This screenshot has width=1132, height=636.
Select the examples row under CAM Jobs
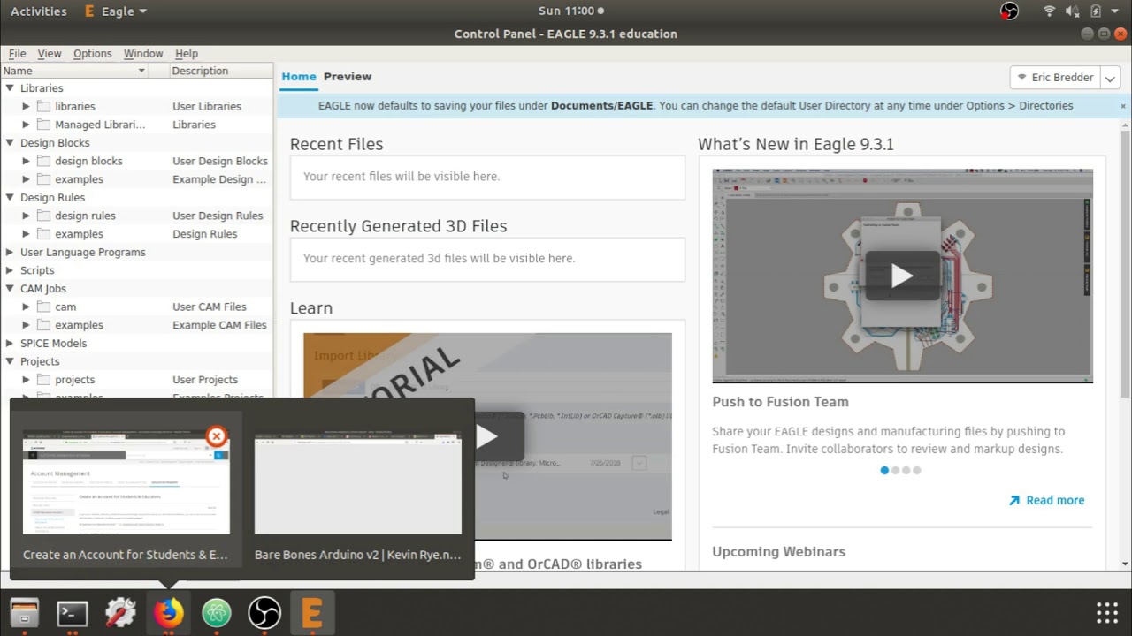136,325
